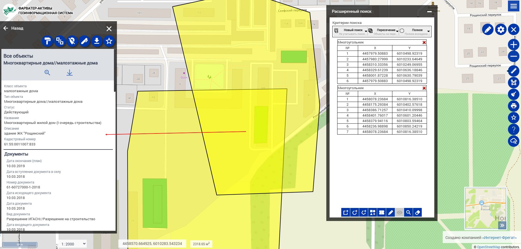
Task: Click the eraser icon in search panel
Action: pos(417,213)
